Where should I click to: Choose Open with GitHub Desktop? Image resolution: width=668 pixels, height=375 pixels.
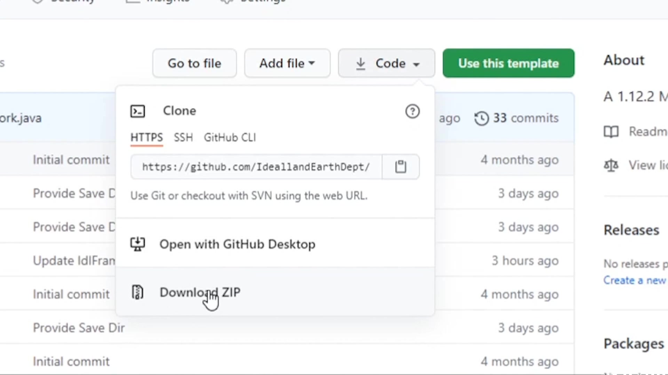coord(237,244)
